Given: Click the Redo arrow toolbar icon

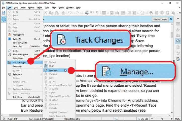Looking at the screenshot, I should (77, 13).
